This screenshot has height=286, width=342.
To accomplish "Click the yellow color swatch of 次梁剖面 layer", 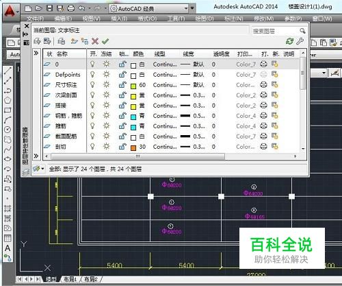I will [133, 96].
